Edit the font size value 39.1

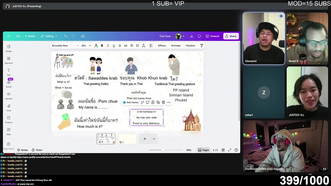(x=84, y=45)
